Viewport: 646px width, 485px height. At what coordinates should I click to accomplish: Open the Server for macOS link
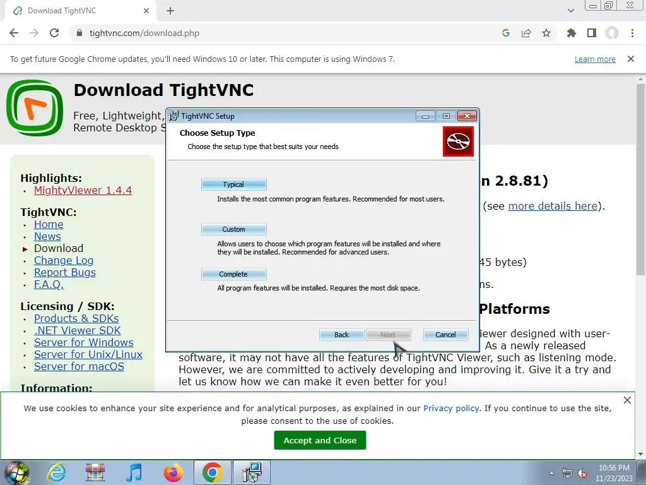point(79,367)
